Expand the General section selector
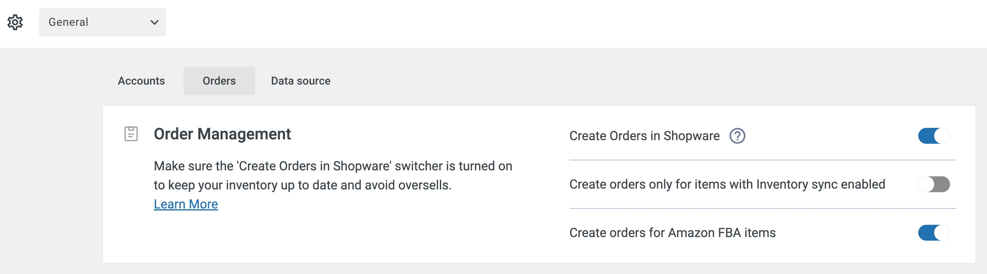The width and height of the screenshot is (987, 274). point(102,22)
